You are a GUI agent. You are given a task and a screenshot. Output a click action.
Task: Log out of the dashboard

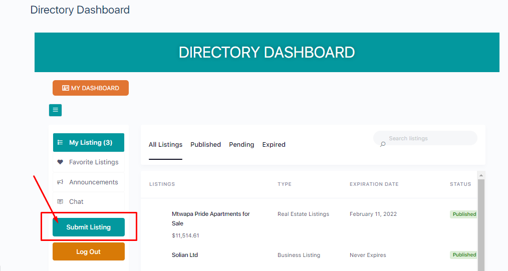(89, 251)
